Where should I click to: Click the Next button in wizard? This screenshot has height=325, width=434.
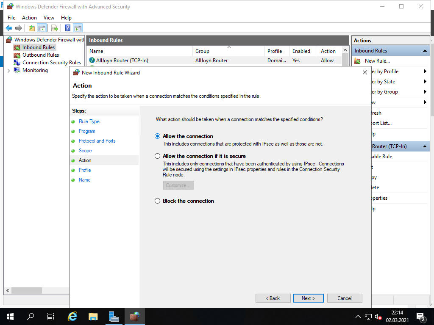[308, 298]
